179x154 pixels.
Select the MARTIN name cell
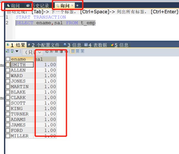point(22,87)
